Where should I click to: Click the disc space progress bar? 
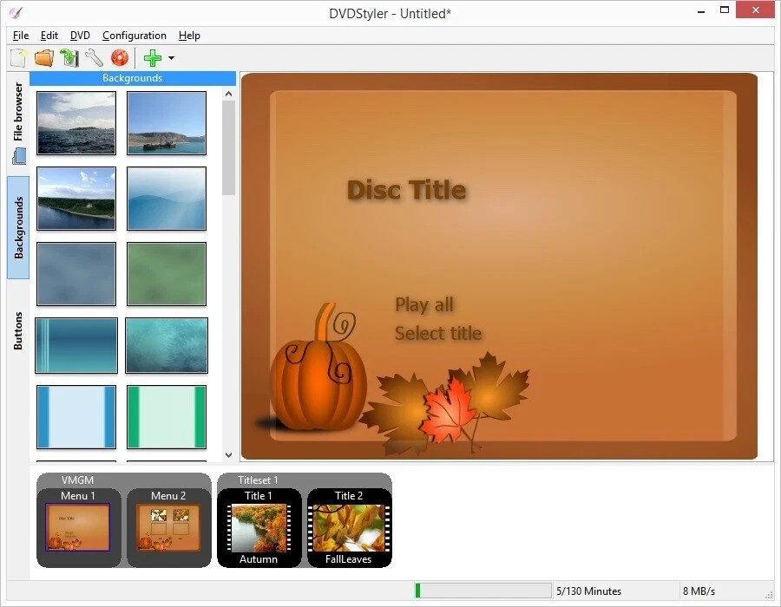tap(482, 591)
